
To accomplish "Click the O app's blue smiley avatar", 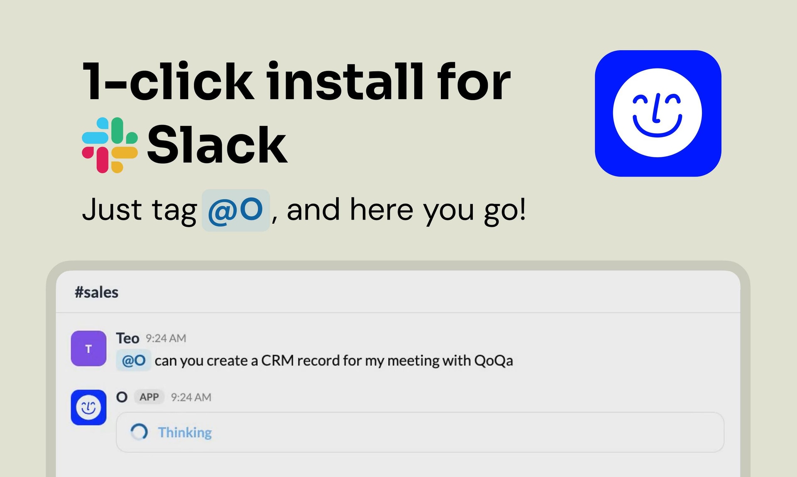I will [x=88, y=407].
